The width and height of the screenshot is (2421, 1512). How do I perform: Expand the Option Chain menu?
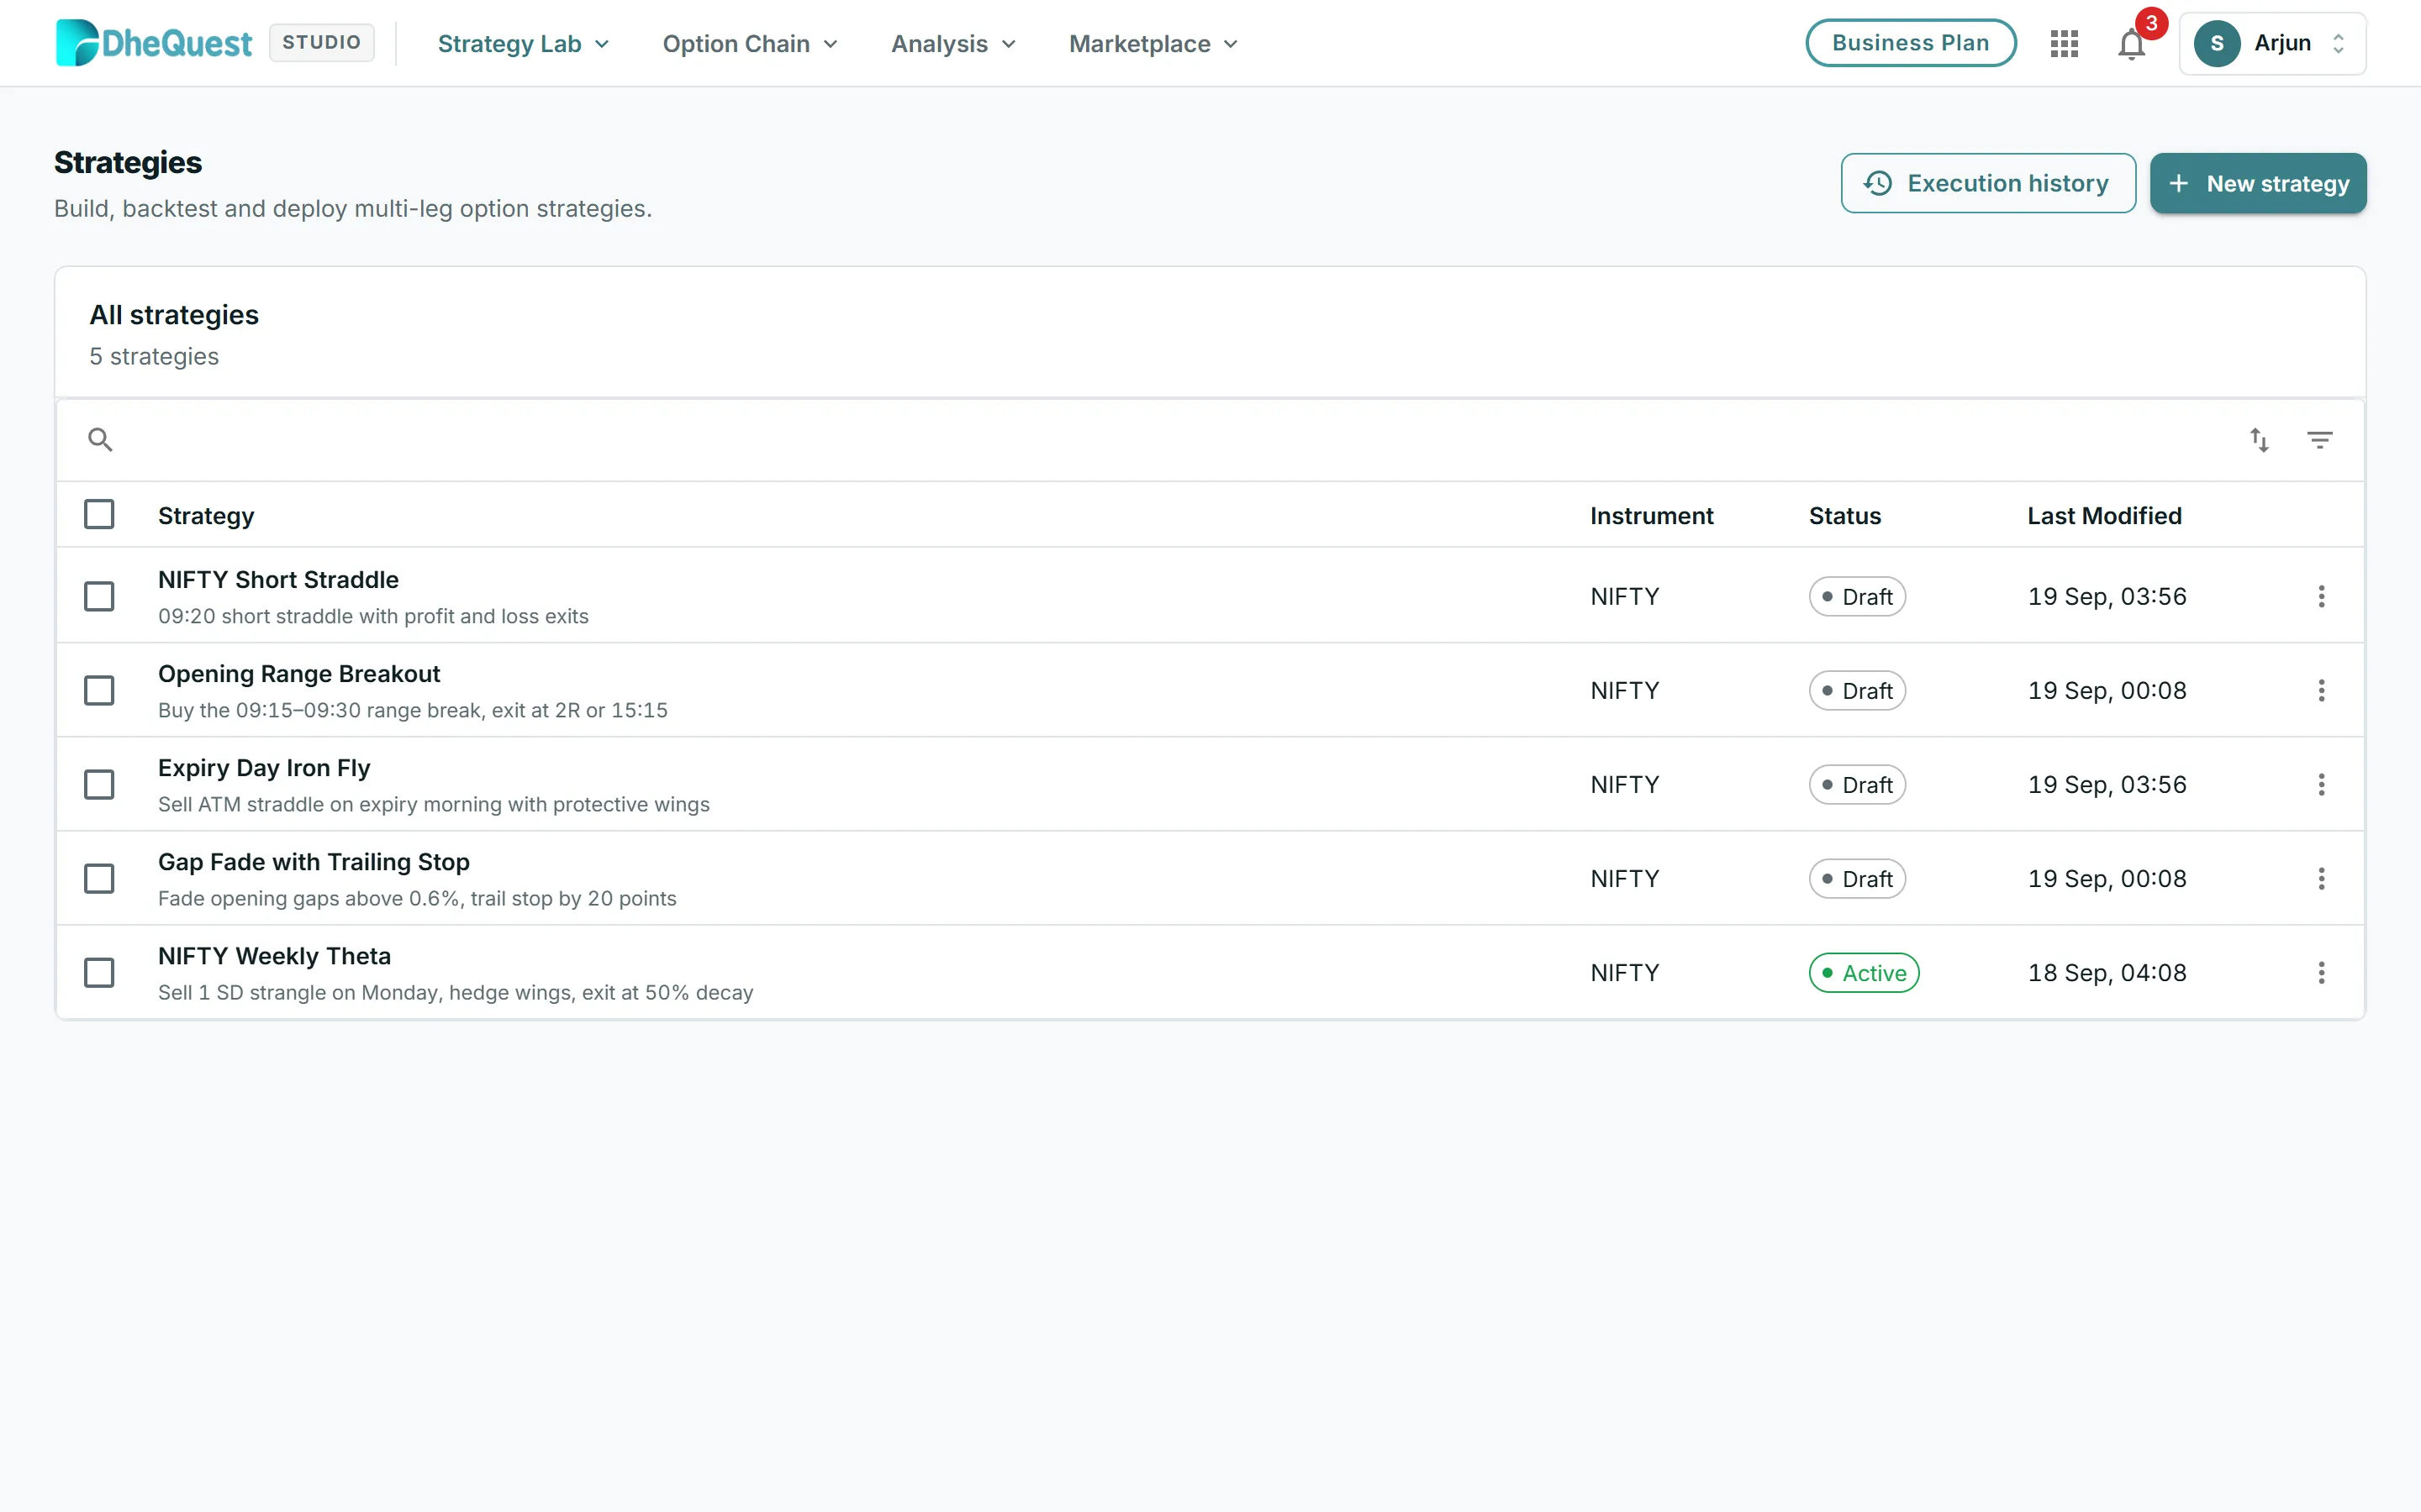(x=749, y=44)
